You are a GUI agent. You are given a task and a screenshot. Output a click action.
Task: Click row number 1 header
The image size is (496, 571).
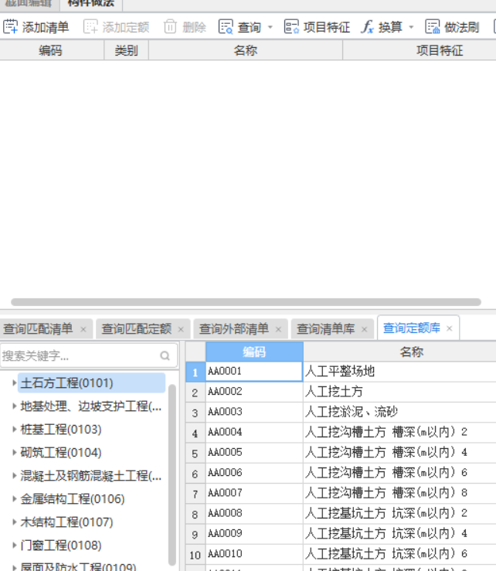pyautogui.click(x=195, y=372)
